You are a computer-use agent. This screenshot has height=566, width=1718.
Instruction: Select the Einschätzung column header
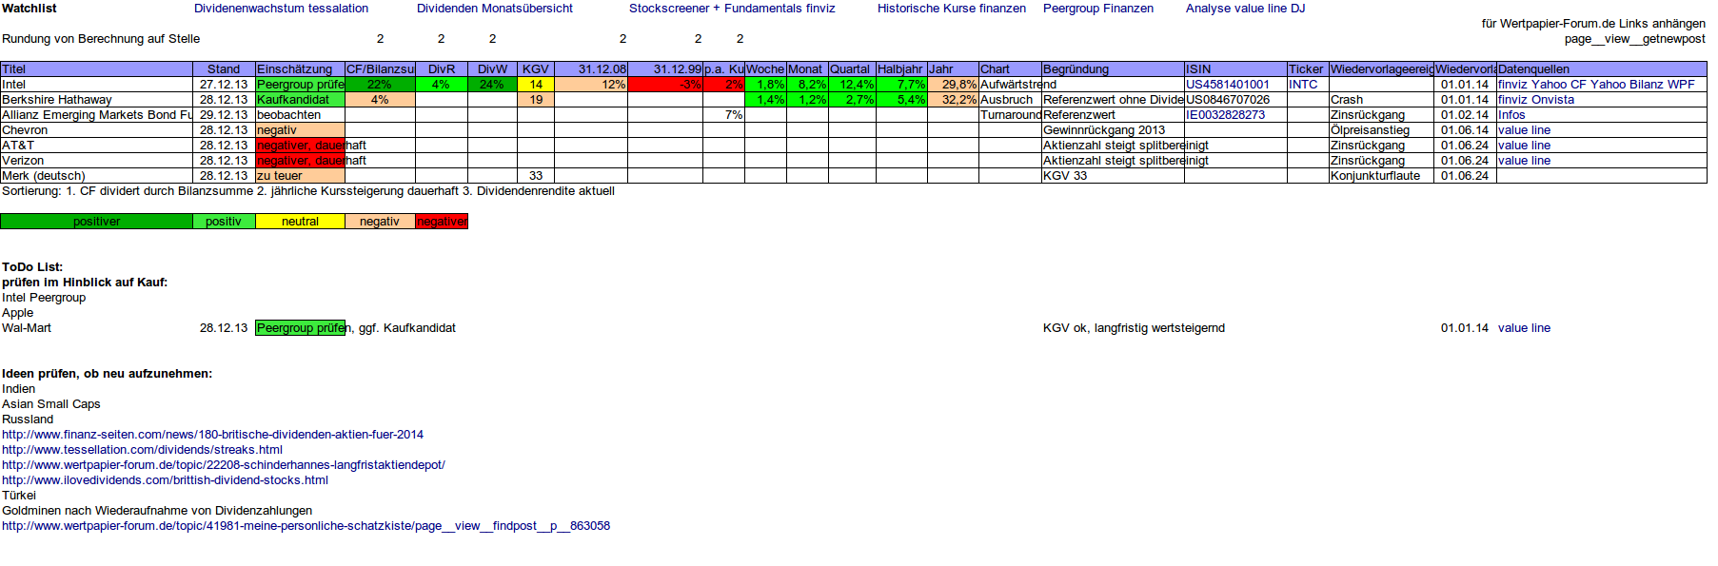[x=300, y=69]
